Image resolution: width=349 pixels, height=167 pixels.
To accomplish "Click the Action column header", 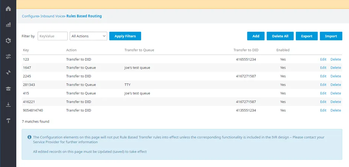I will tap(71, 50).
